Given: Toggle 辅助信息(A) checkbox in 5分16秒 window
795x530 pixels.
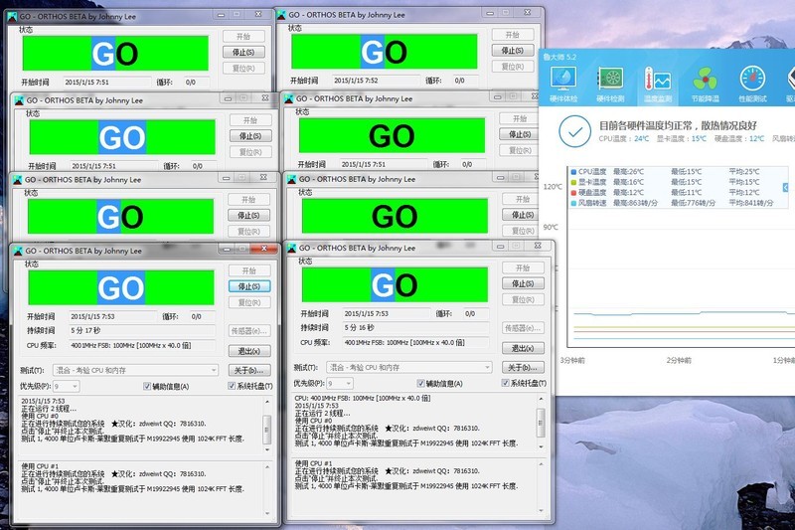Looking at the screenshot, I should click(420, 384).
